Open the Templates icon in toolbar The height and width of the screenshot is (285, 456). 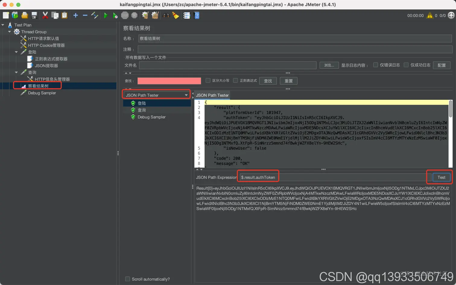coord(15,15)
